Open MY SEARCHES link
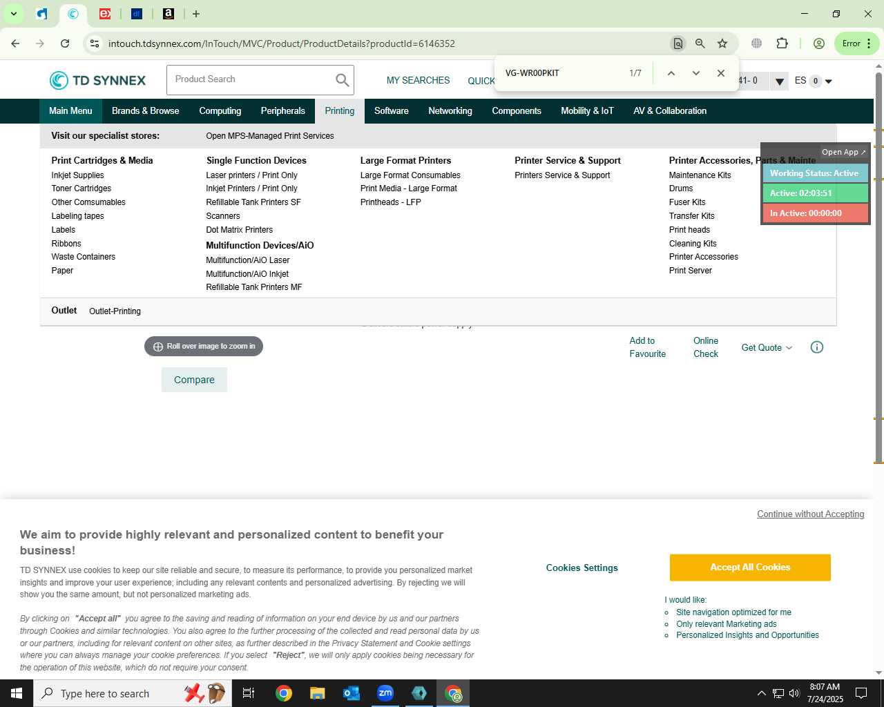The width and height of the screenshot is (884, 707). click(418, 81)
